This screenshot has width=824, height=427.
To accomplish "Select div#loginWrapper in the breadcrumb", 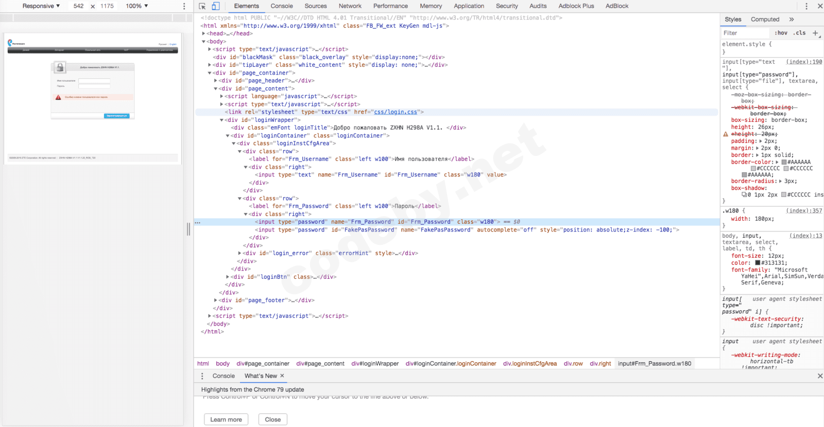I will tap(375, 364).
